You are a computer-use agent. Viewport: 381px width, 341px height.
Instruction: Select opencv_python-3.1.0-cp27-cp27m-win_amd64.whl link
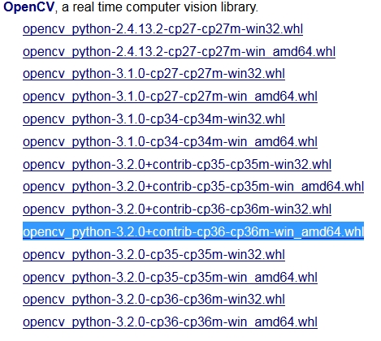(x=170, y=97)
